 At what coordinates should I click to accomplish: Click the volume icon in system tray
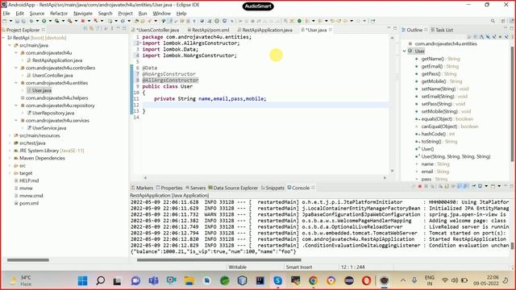[x=455, y=280]
